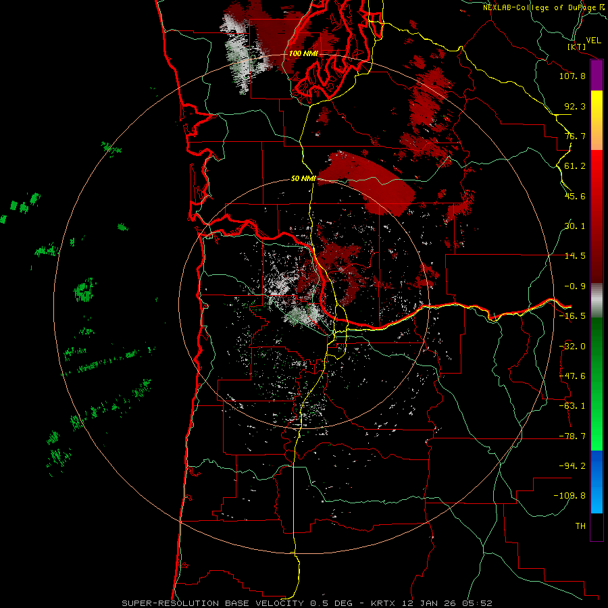The width and height of the screenshot is (608, 608).
Task: Click the bright green segment of the color scale
Action: (x=597, y=384)
